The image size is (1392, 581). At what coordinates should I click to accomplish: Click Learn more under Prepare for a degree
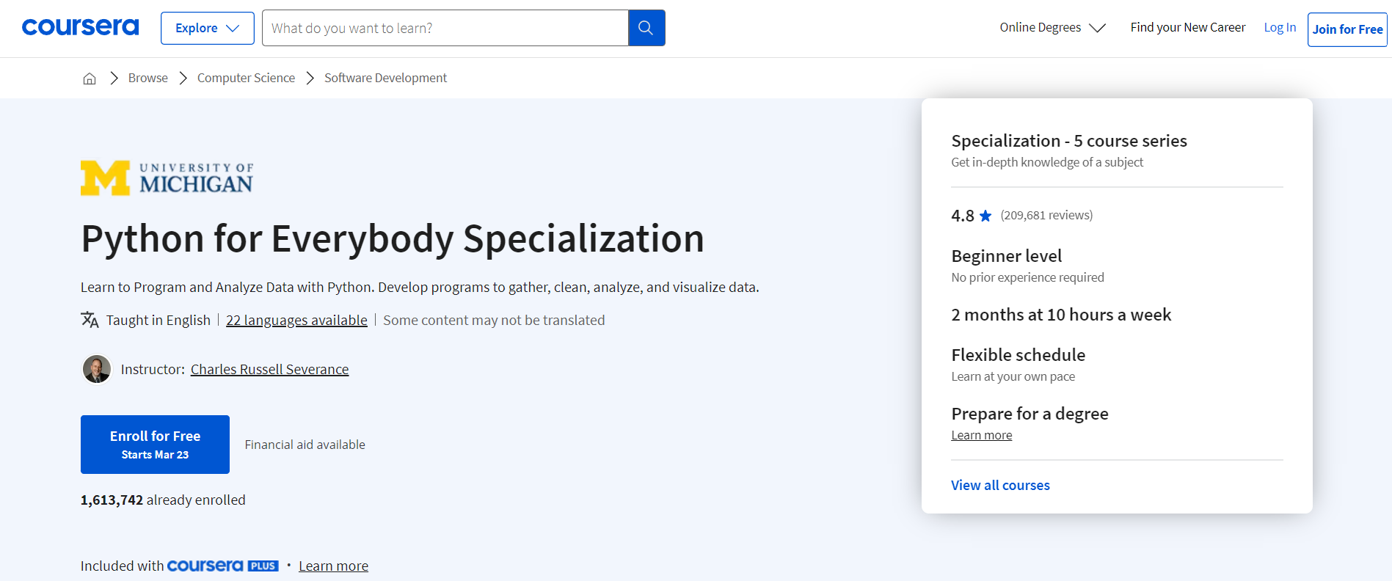tap(981, 435)
